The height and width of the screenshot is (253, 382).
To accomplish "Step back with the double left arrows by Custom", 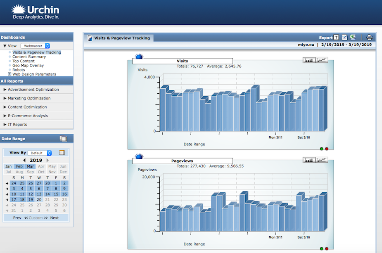I will tap(26, 218).
